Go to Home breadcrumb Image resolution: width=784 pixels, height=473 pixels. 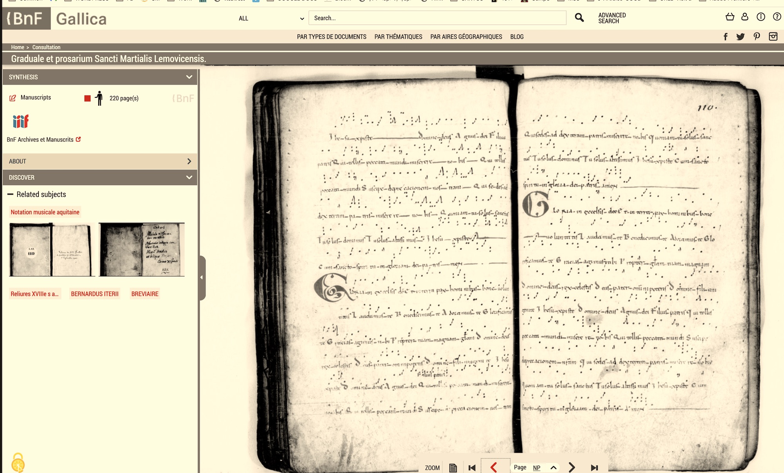pos(18,47)
